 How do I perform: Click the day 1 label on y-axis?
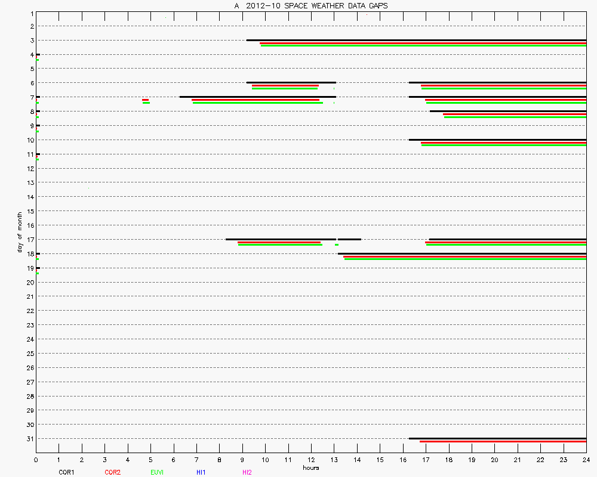pos(31,13)
